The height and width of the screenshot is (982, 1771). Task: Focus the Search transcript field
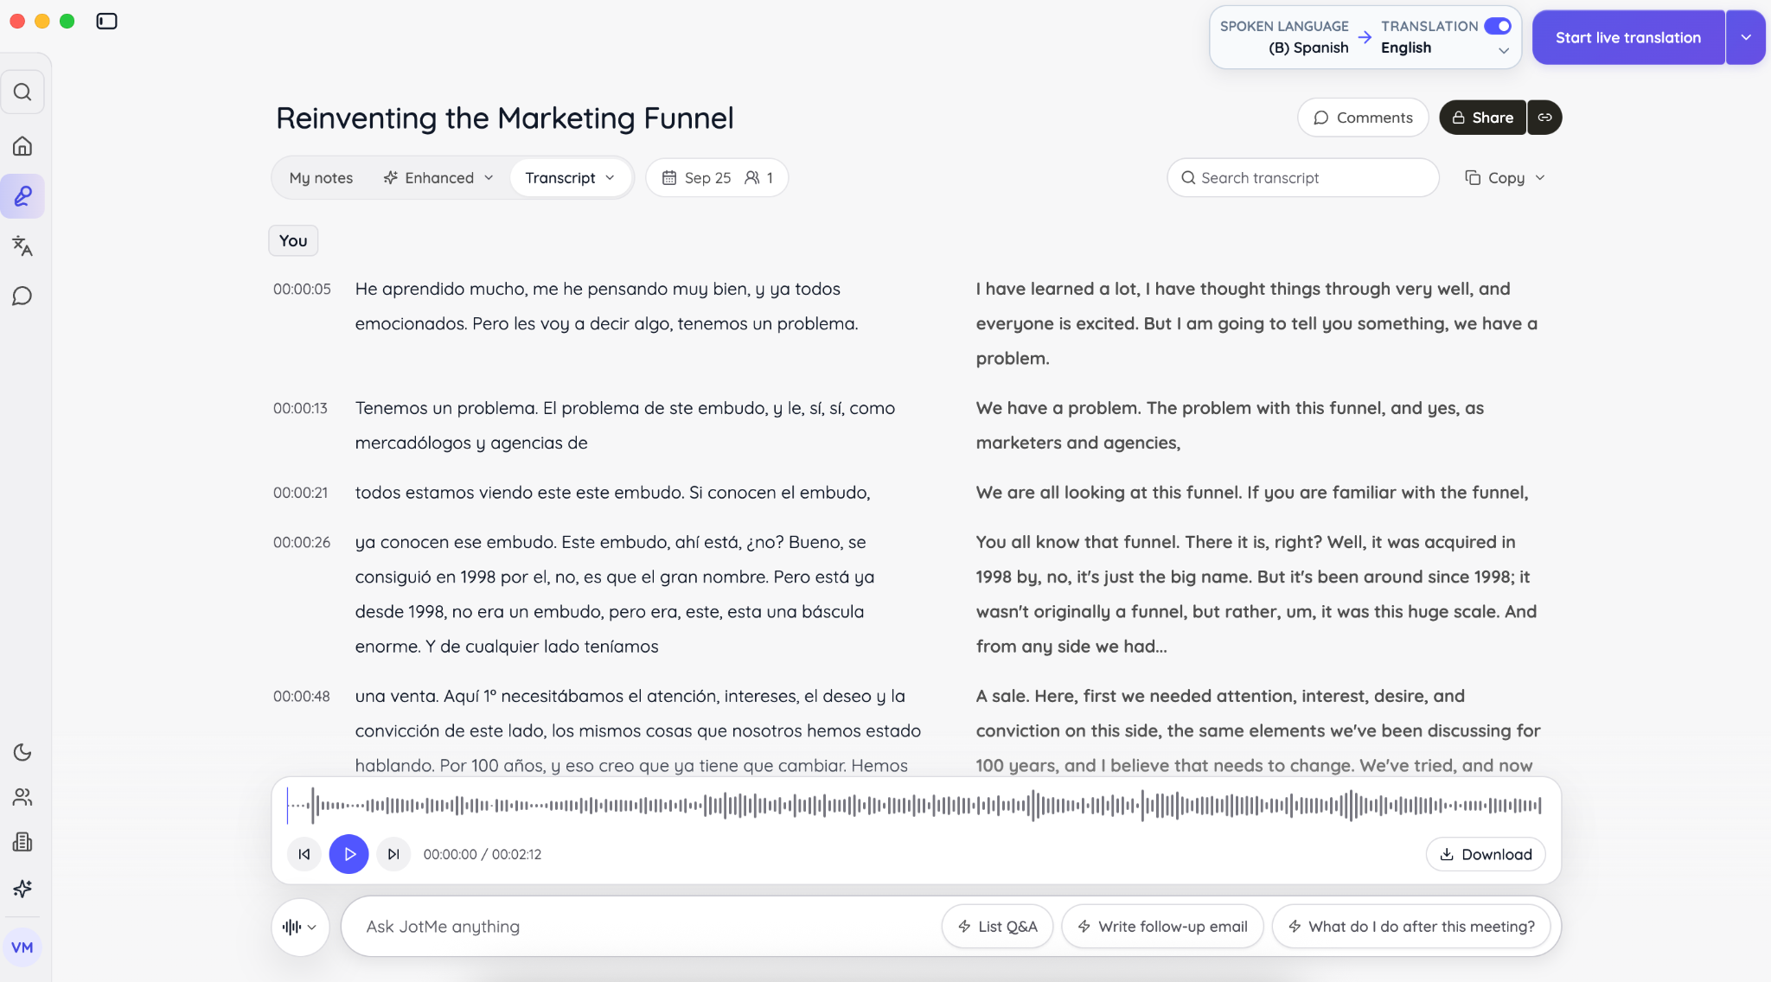pos(1302,178)
